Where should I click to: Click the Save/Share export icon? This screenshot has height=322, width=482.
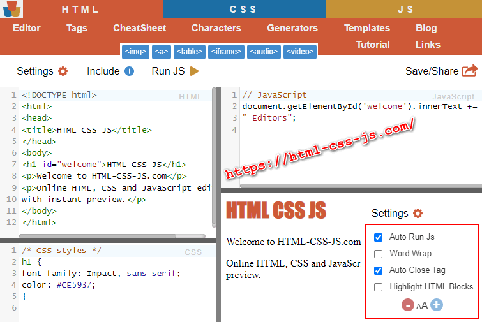click(469, 71)
